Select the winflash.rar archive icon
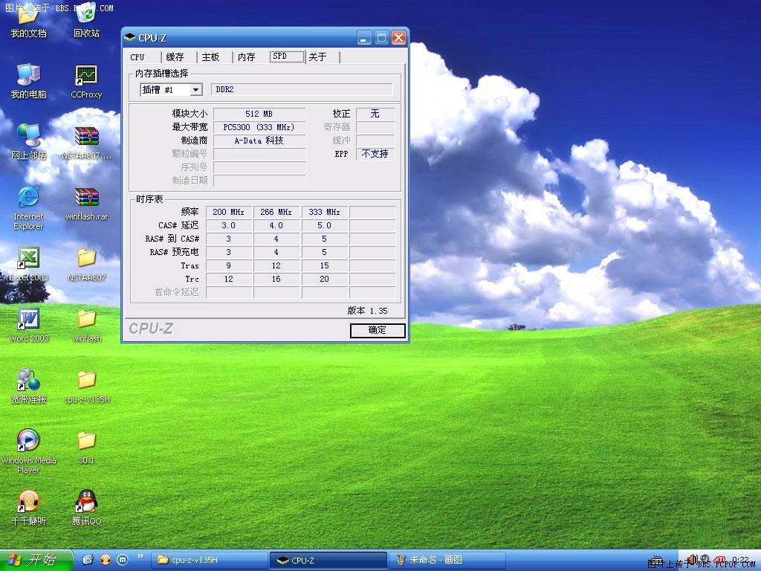761x571 pixels. point(86,203)
